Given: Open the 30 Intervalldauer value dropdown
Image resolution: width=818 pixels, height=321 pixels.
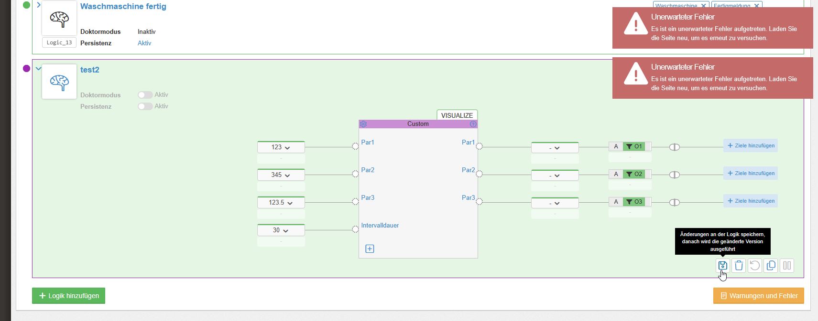Looking at the screenshot, I should (281, 230).
